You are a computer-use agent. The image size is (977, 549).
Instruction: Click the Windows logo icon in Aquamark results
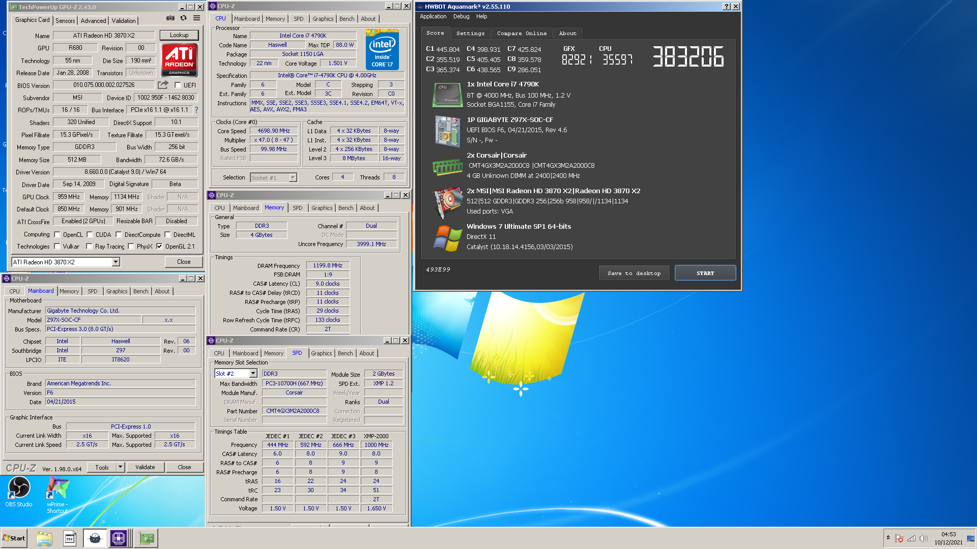coord(447,238)
